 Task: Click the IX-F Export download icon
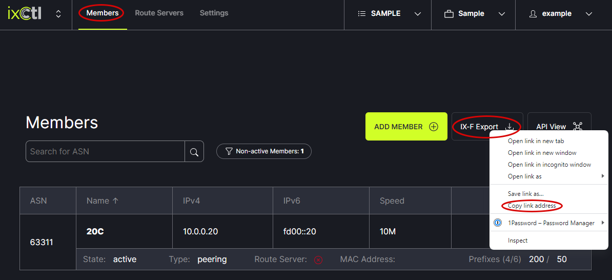[509, 127]
